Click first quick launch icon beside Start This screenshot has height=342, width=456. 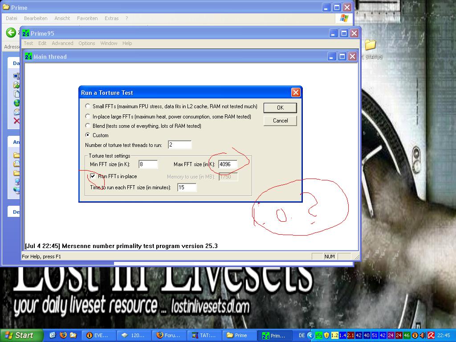point(53,335)
